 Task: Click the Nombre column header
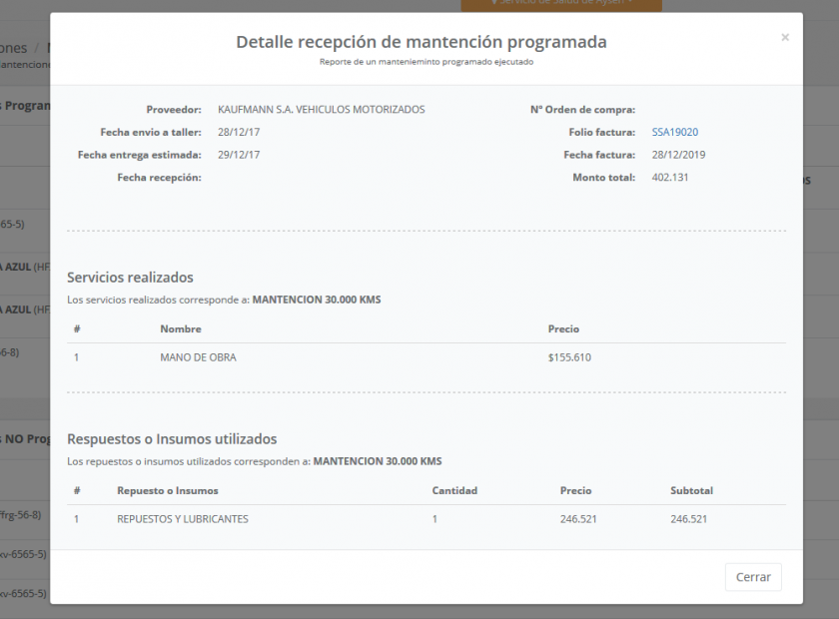178,328
